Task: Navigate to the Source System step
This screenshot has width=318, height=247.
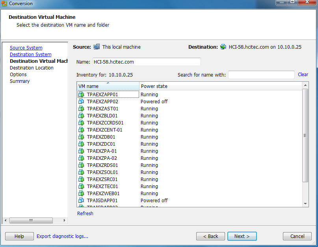Action: [26, 48]
